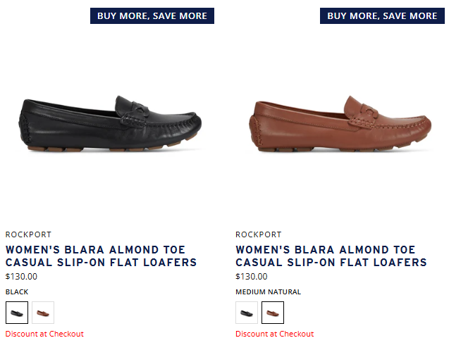449x345 pixels.
Task: Click the BLACK color name label
Action: (17, 291)
